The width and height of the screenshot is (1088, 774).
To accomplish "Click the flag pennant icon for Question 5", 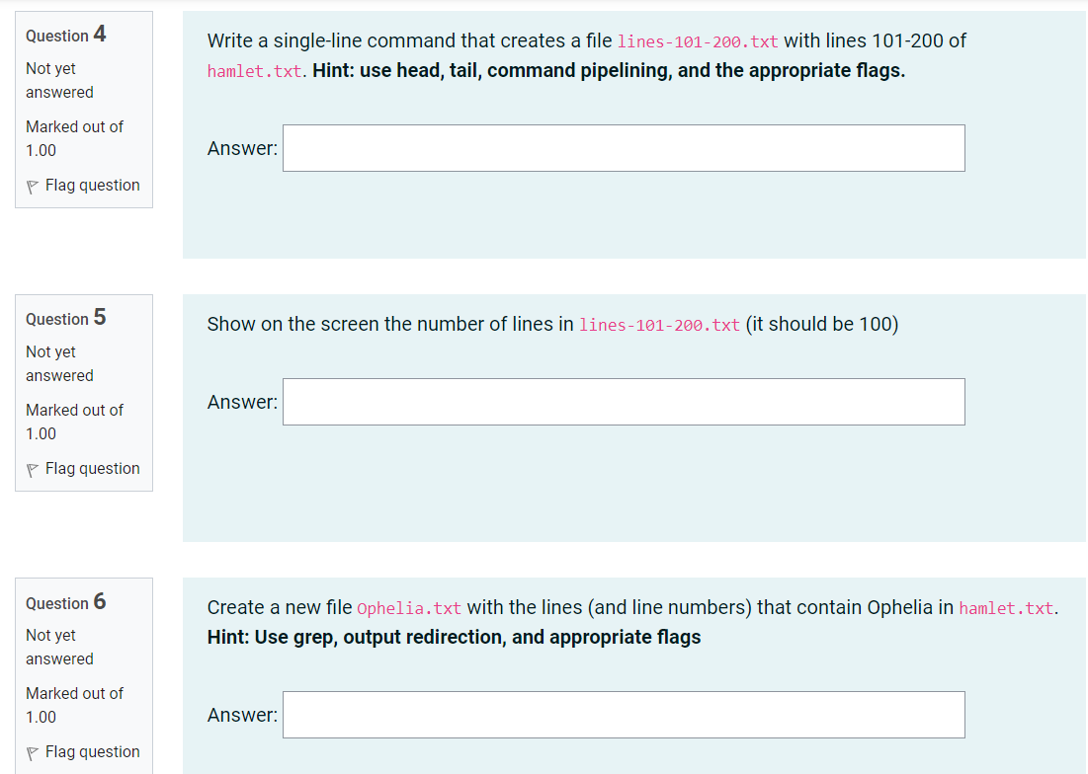I will [31, 468].
